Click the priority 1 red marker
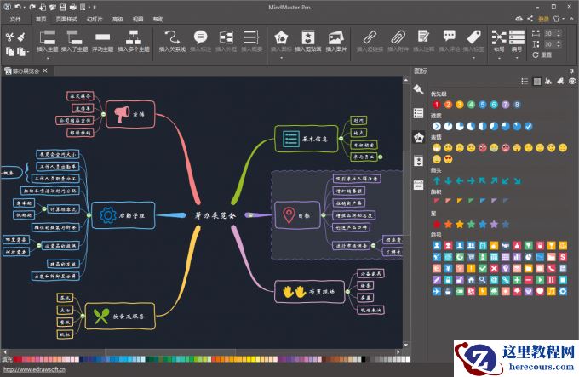This screenshot has height=377, width=579. pos(437,105)
